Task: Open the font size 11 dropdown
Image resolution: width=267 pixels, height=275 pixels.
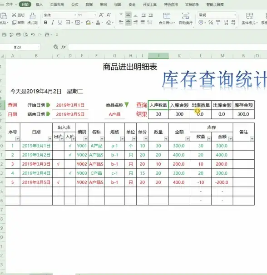Action: (x=95, y=15)
